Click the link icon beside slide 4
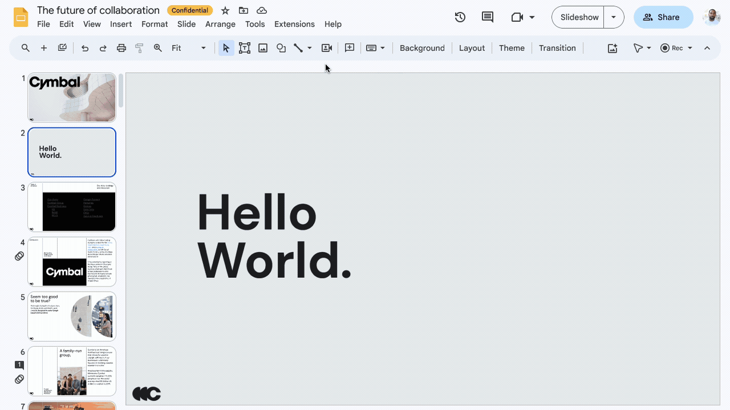Image resolution: width=730 pixels, height=410 pixels. (19, 256)
